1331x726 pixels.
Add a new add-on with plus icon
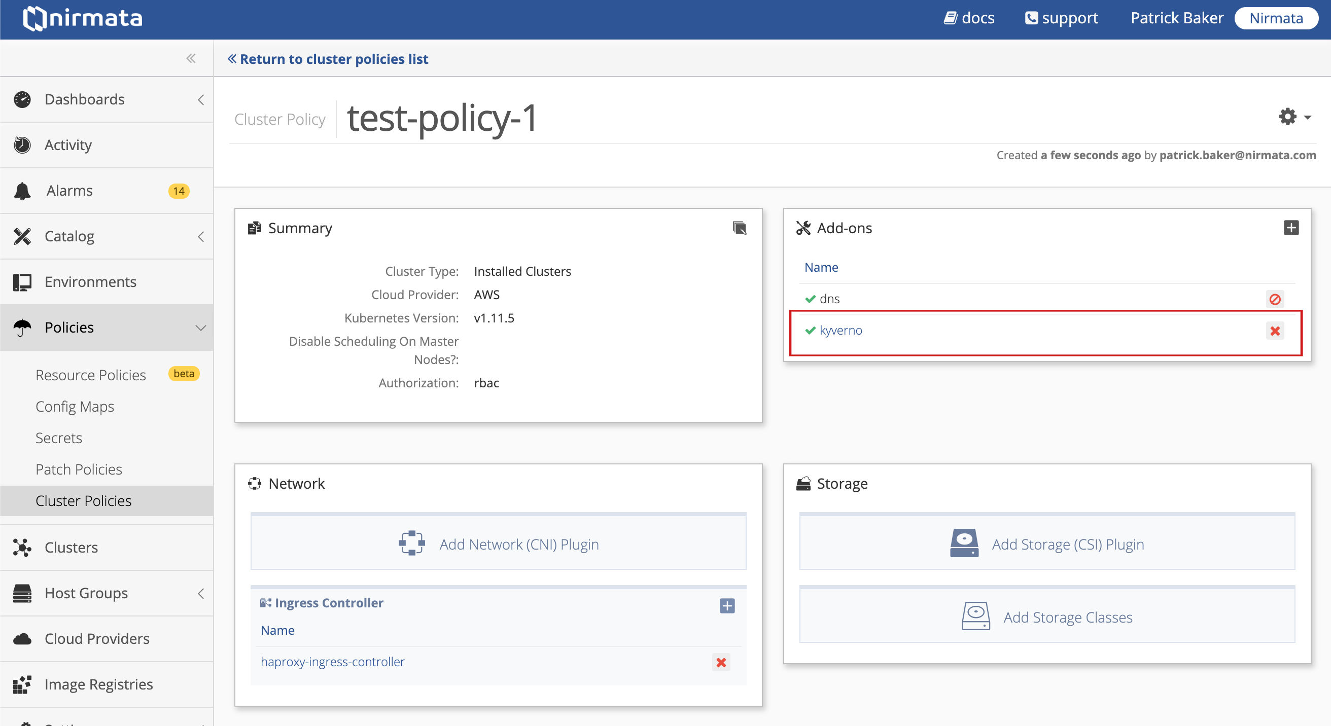coord(1291,227)
